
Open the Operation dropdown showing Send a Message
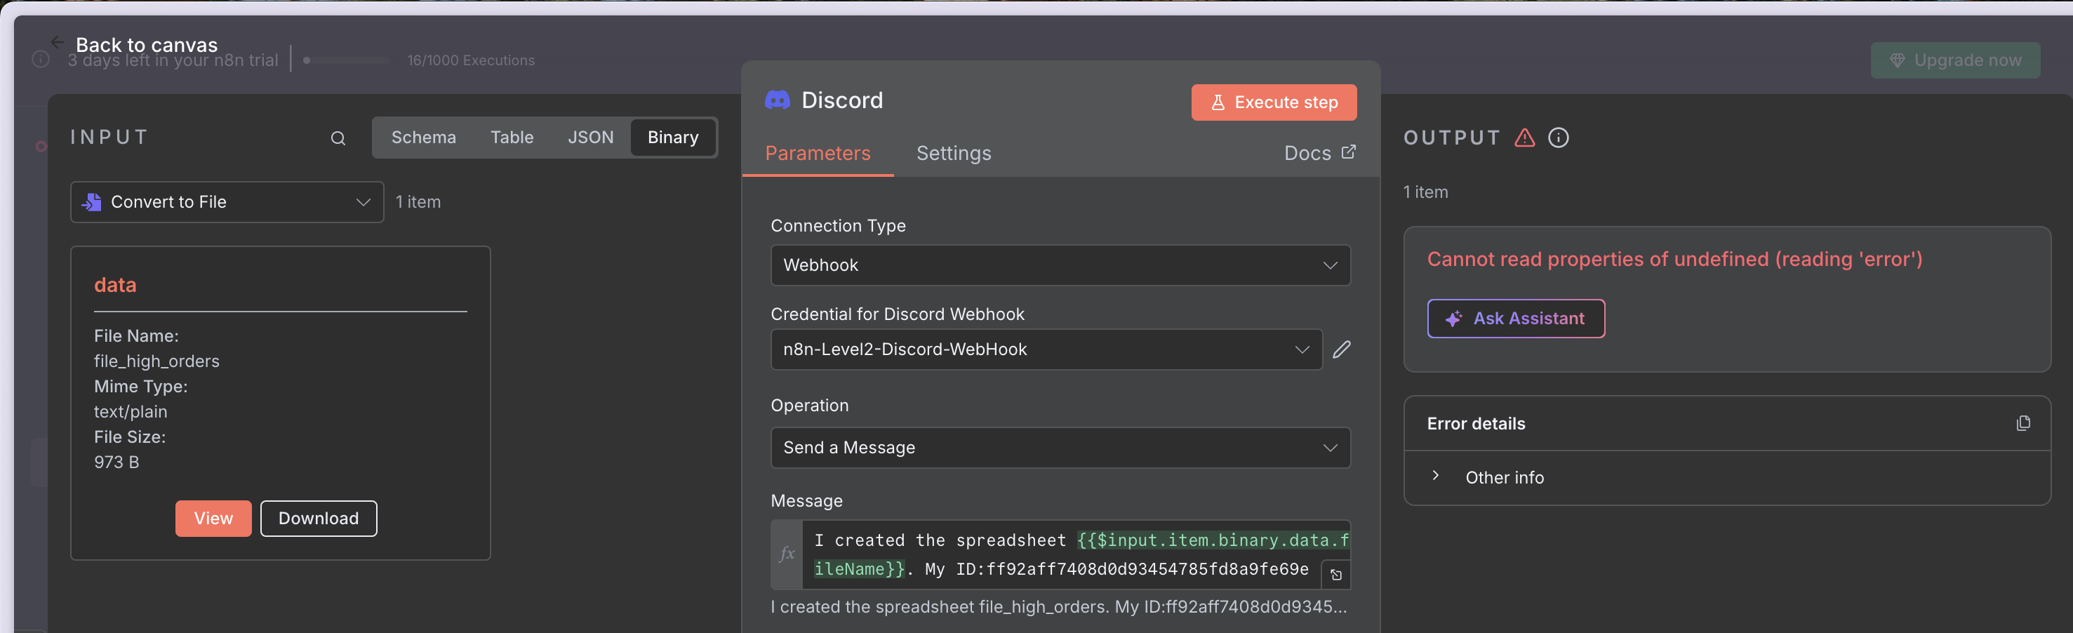(x=1060, y=447)
